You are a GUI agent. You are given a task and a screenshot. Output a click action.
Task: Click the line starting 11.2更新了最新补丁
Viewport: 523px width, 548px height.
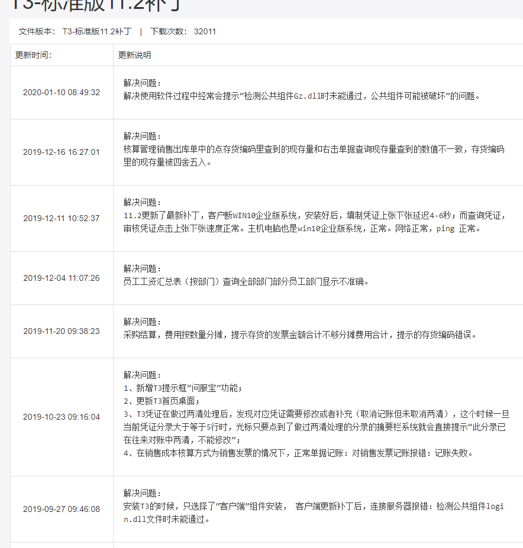[x=315, y=215]
